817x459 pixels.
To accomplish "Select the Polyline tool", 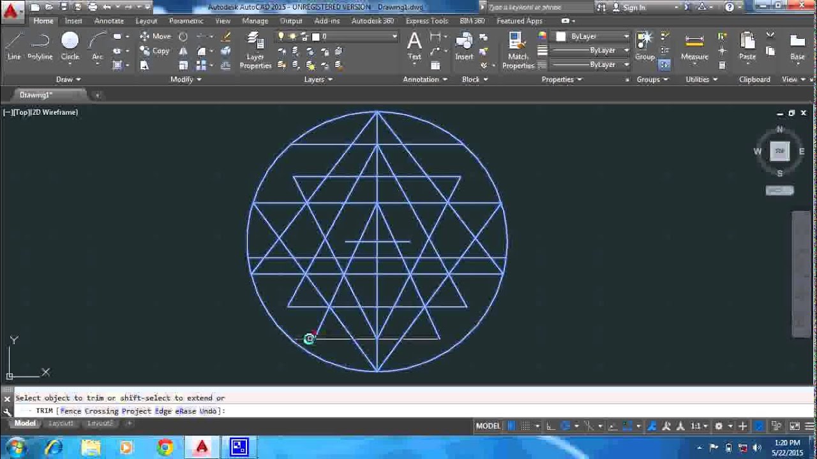I will 40,47.
